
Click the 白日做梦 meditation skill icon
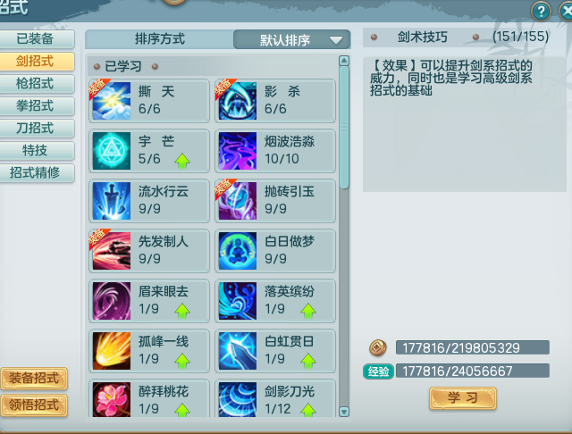point(238,251)
